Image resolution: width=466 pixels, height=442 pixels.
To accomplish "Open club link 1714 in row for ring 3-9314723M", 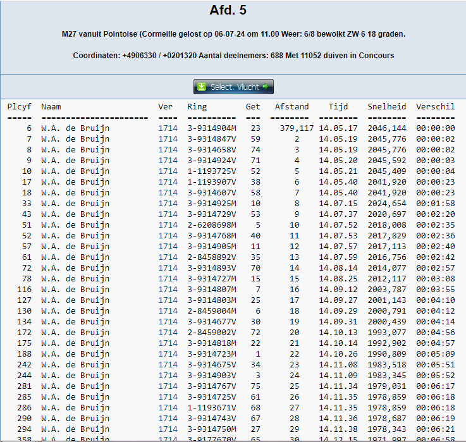I will 168,353.
